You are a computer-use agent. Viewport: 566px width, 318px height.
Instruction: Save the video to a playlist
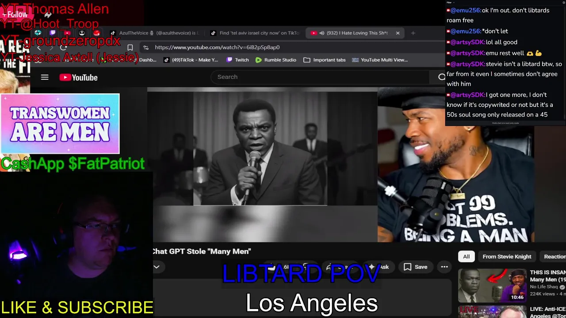pos(416,267)
